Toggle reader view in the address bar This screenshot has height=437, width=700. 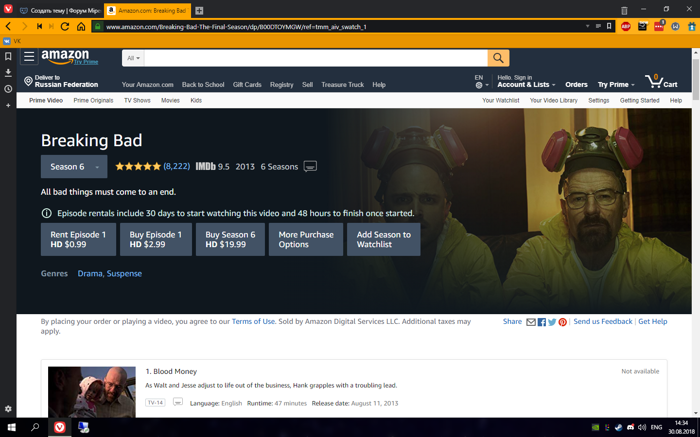[598, 26]
